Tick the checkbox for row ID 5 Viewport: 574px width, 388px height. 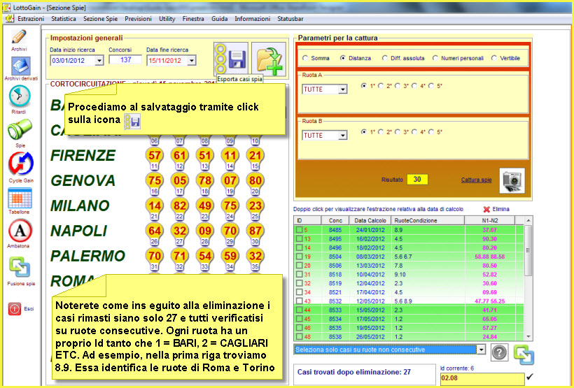299,230
